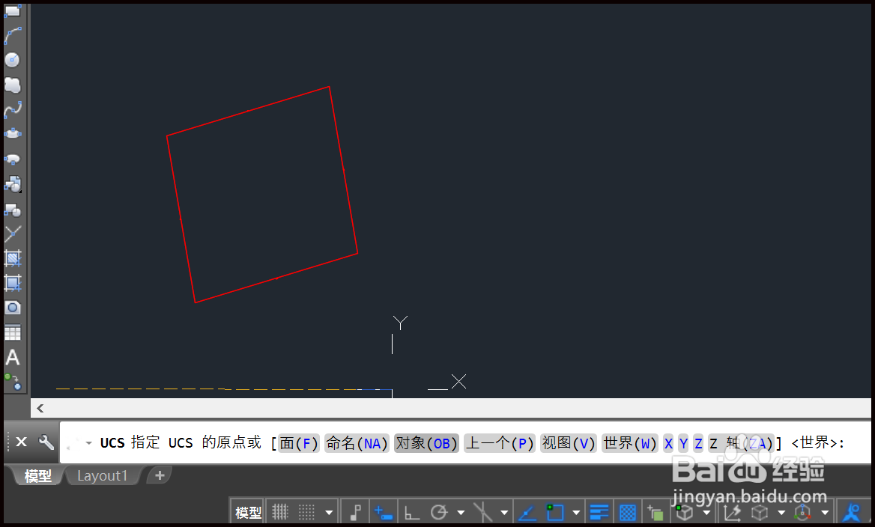
Task: Choose the standalone Z axis command option
Action: (x=699, y=443)
